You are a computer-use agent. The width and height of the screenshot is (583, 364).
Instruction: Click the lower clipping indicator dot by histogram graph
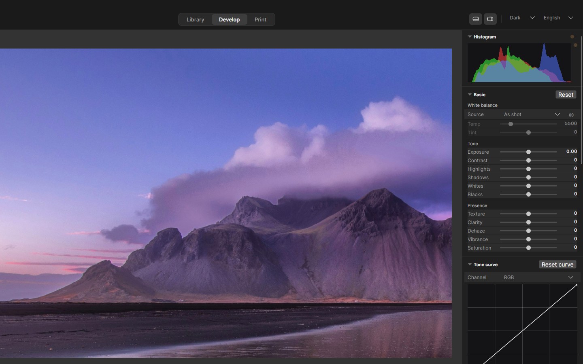pos(575,45)
